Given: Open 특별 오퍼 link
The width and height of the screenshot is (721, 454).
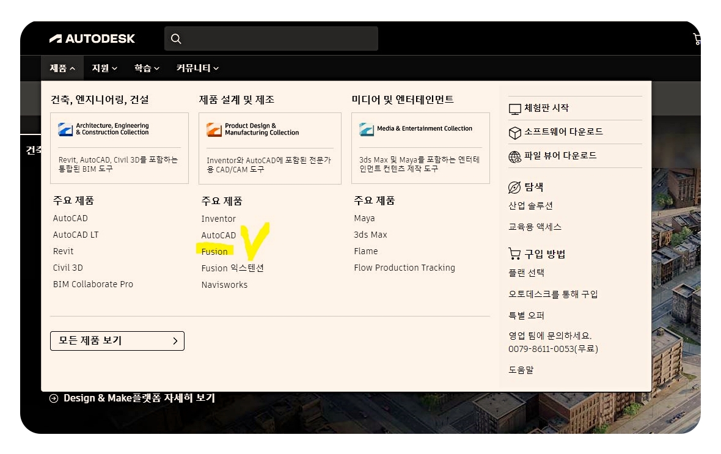Looking at the screenshot, I should pos(527,315).
